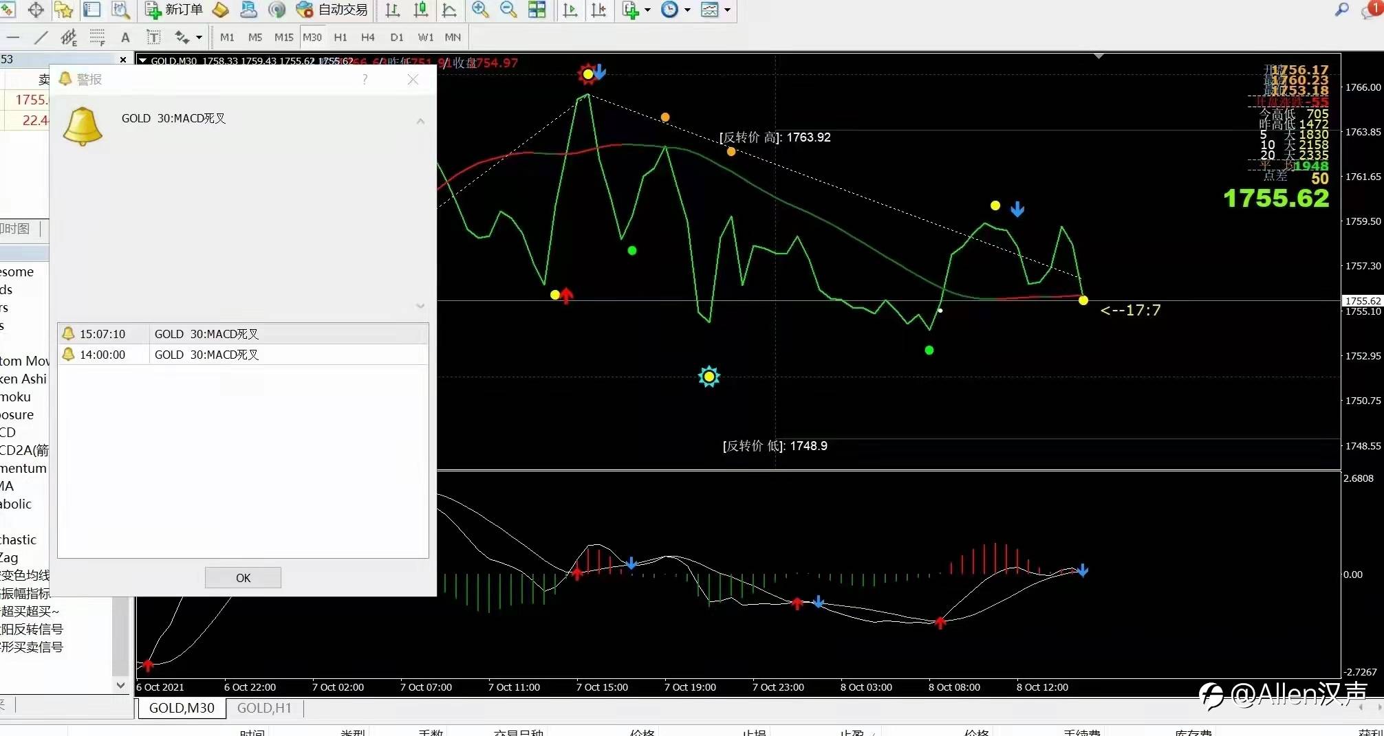Switch to the GOLD,M30 chart tab

(182, 708)
